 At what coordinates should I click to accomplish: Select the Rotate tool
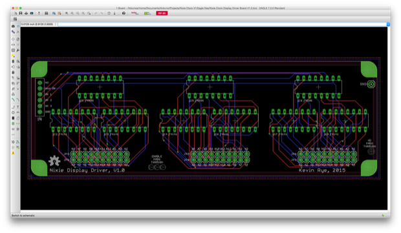[x=18, y=45]
